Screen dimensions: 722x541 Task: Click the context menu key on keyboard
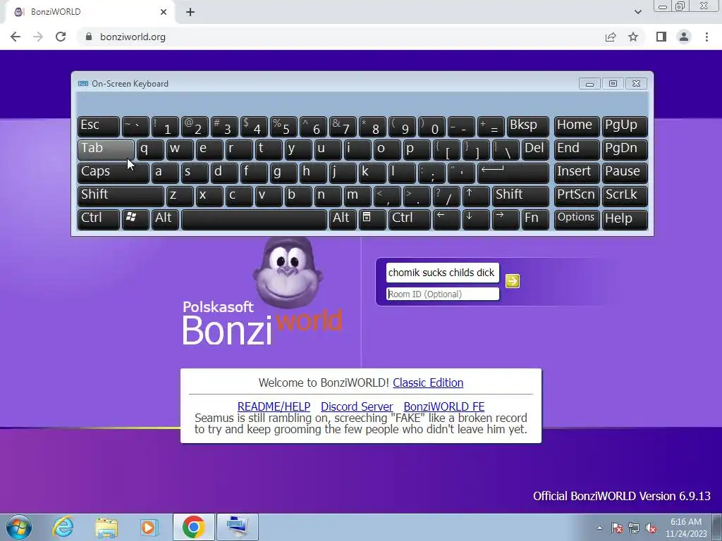(x=372, y=218)
